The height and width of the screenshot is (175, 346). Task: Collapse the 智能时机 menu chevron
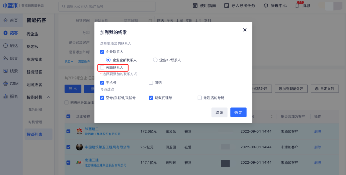pyautogui.click(x=48, y=97)
